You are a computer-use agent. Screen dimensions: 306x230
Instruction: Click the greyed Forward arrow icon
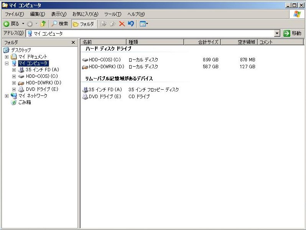tap(30, 24)
